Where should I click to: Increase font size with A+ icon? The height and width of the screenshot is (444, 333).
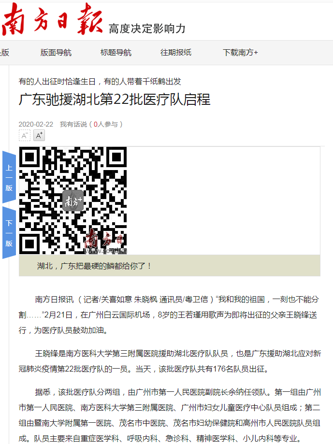39,135
